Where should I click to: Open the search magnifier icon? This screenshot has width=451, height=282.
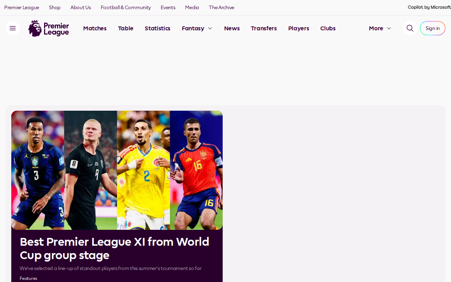pos(410,28)
